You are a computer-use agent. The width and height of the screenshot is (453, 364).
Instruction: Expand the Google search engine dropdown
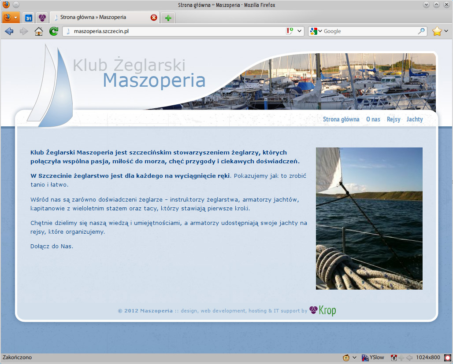(x=316, y=31)
